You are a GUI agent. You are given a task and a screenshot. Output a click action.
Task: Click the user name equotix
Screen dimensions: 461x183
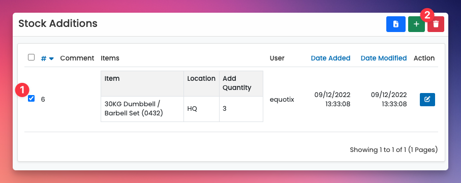point(282,100)
